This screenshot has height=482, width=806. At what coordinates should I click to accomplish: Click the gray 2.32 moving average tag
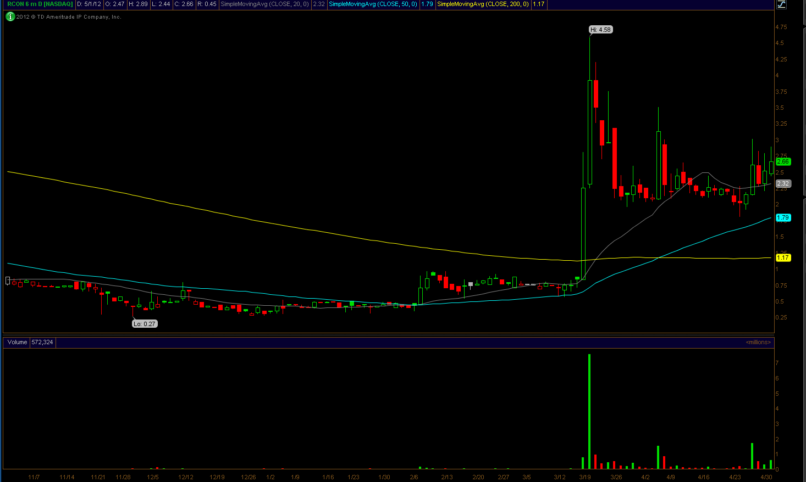click(x=782, y=184)
